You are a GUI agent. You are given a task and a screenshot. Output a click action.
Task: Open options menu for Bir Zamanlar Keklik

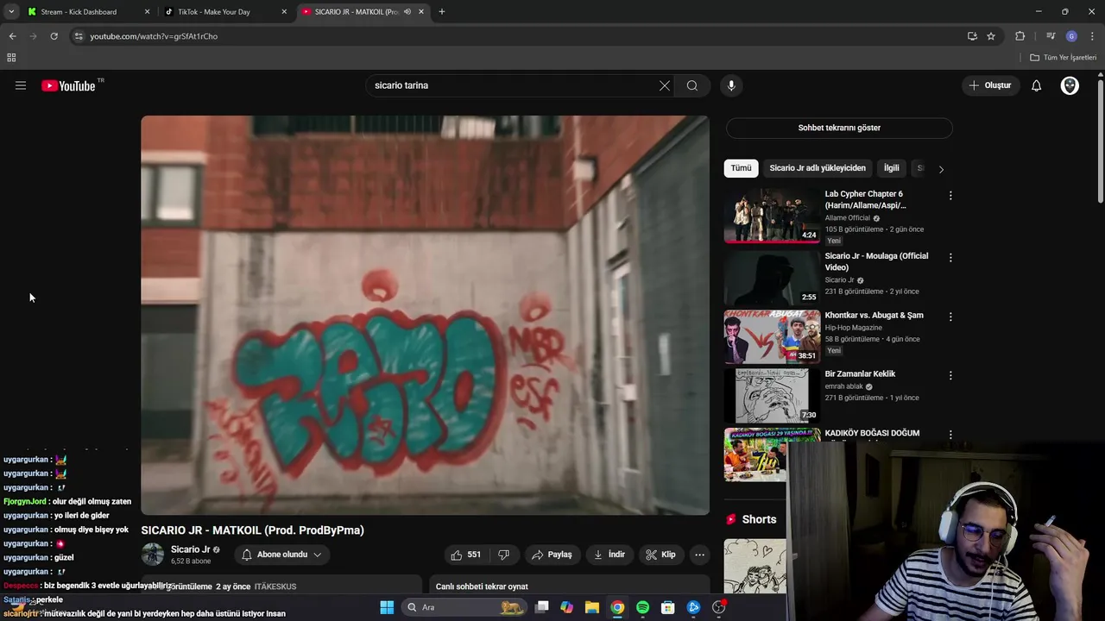(x=950, y=376)
